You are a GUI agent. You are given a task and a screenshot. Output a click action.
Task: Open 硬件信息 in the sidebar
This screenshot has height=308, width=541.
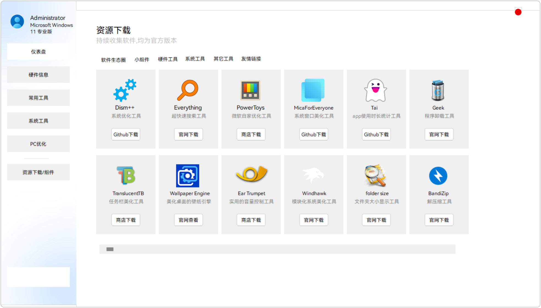tap(38, 75)
